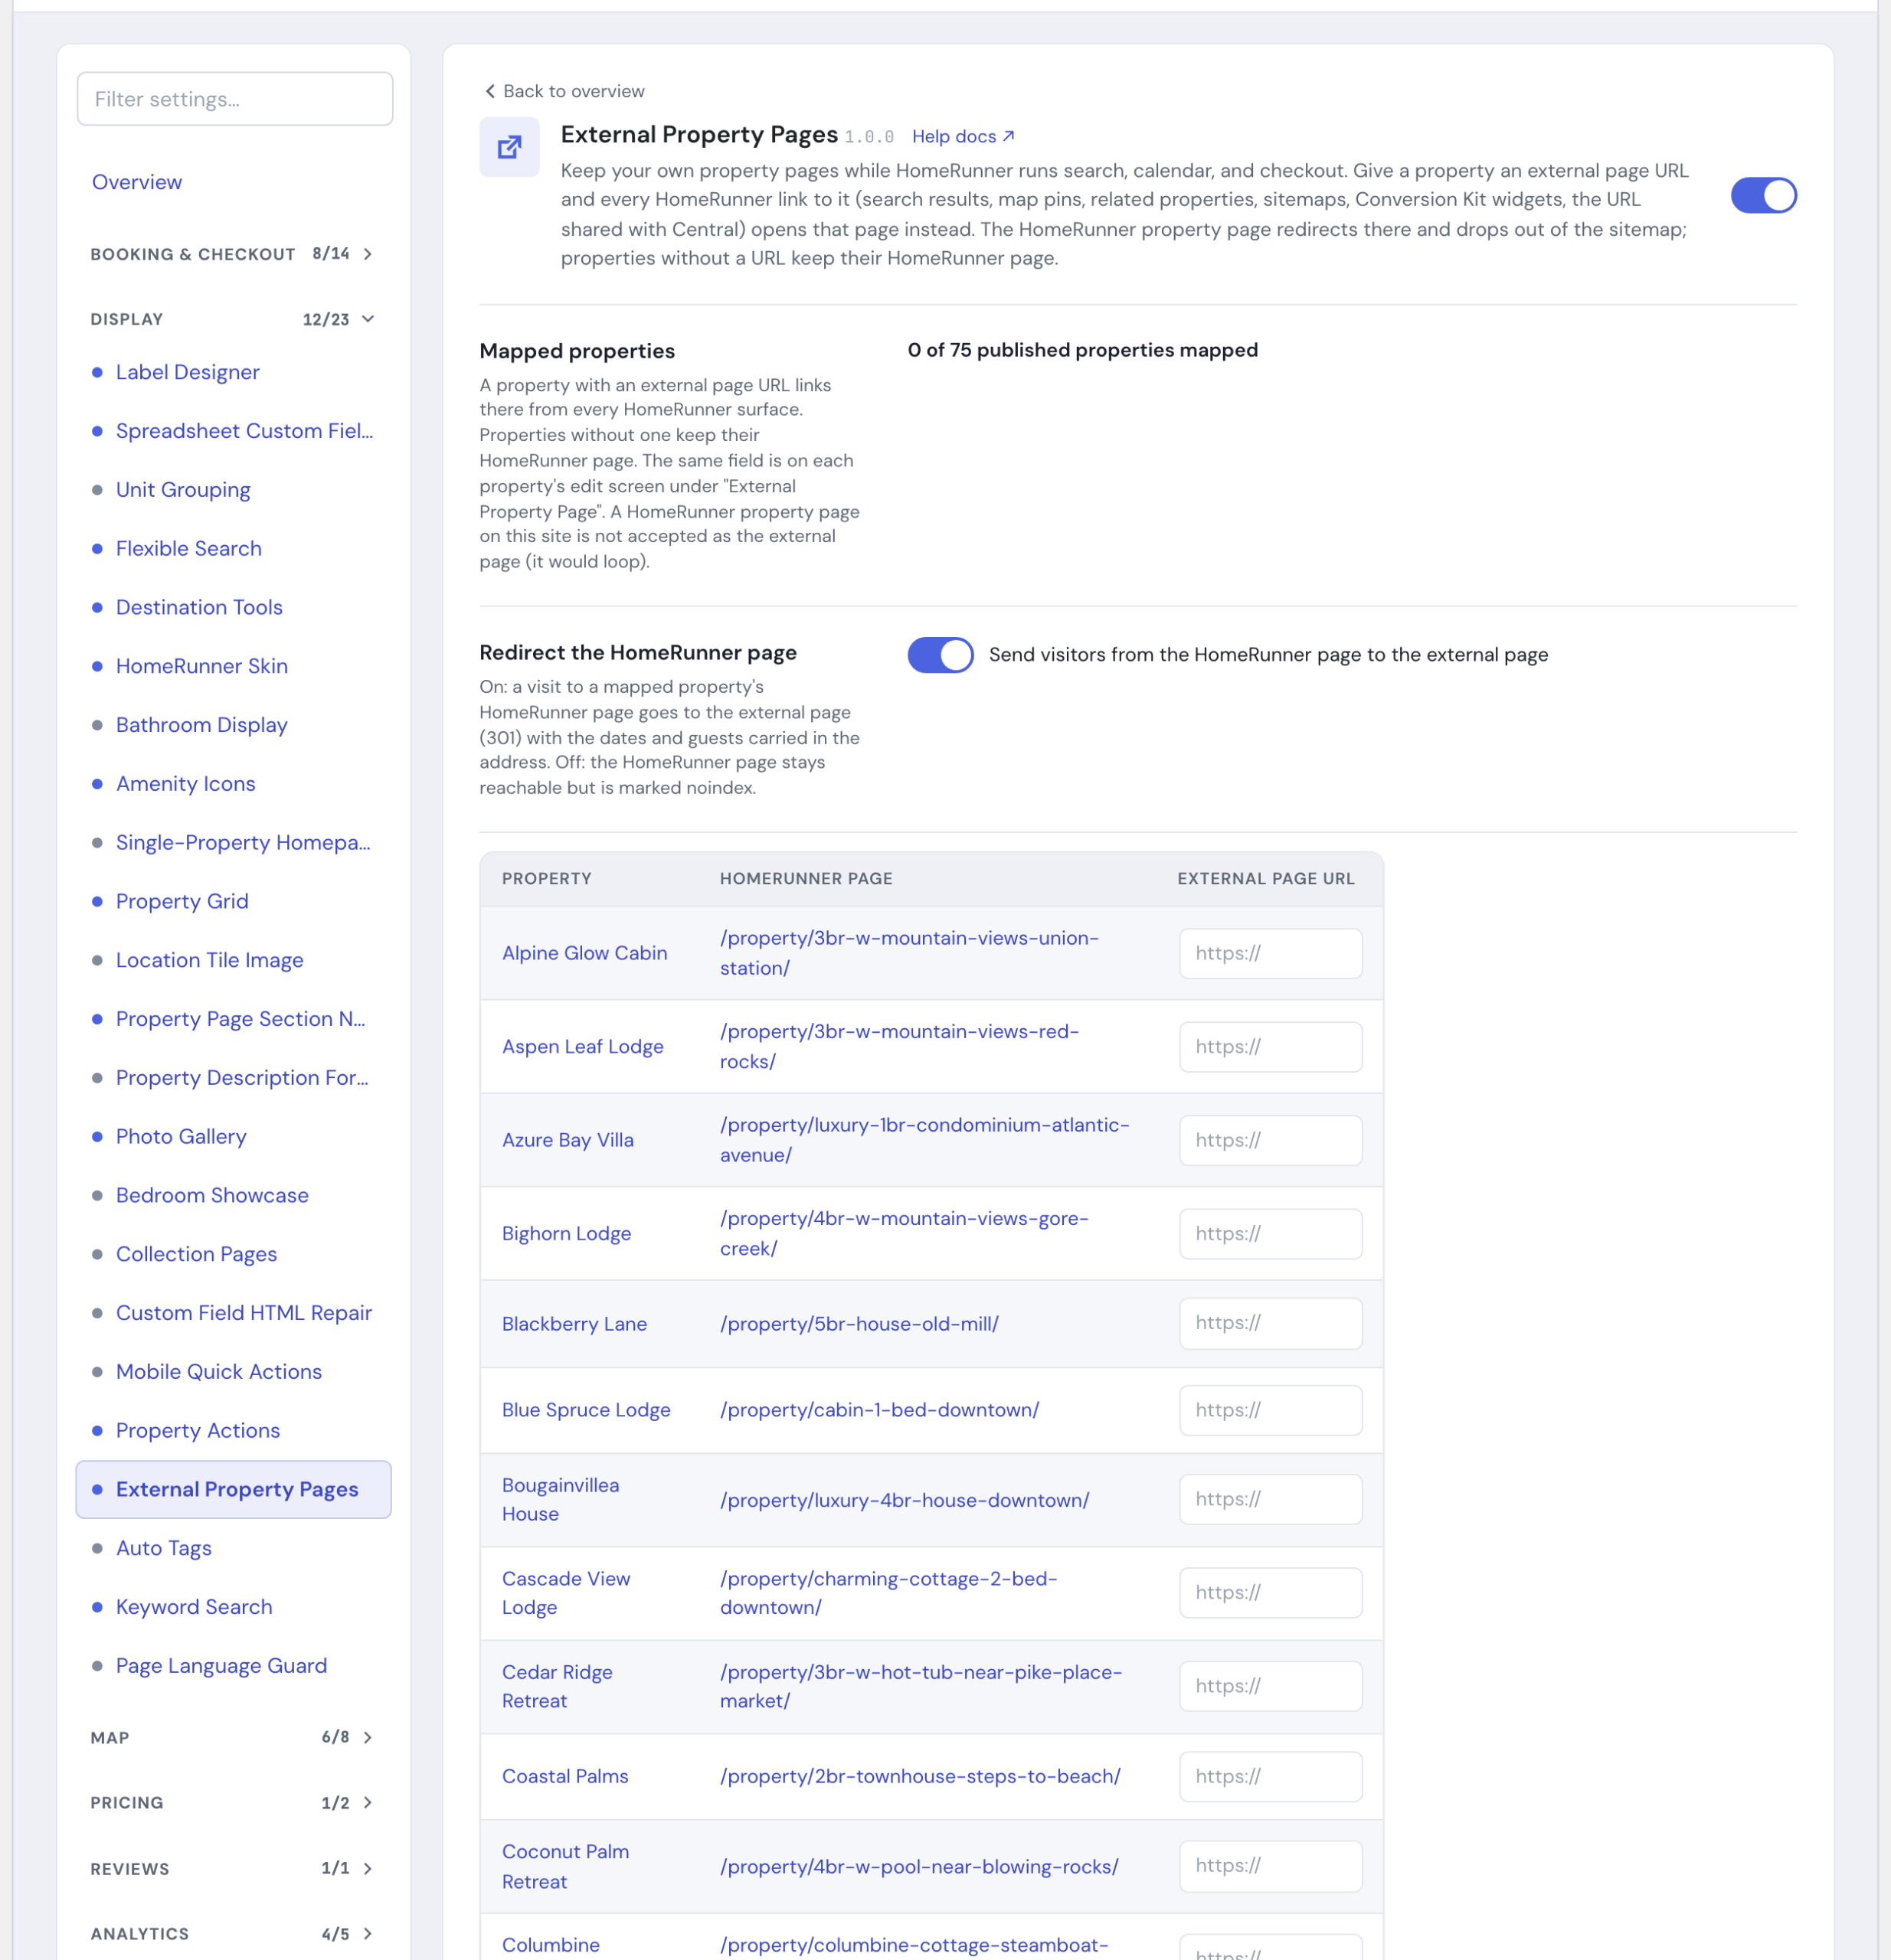The height and width of the screenshot is (1960, 1891).
Task: Open Page Language Guard settings
Action: point(221,1666)
